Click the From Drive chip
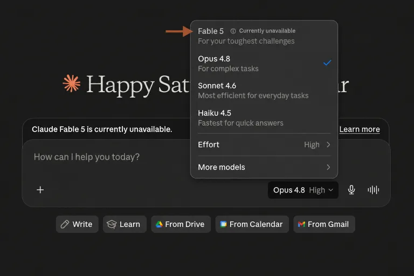This screenshot has height=276, width=414. pos(181,224)
